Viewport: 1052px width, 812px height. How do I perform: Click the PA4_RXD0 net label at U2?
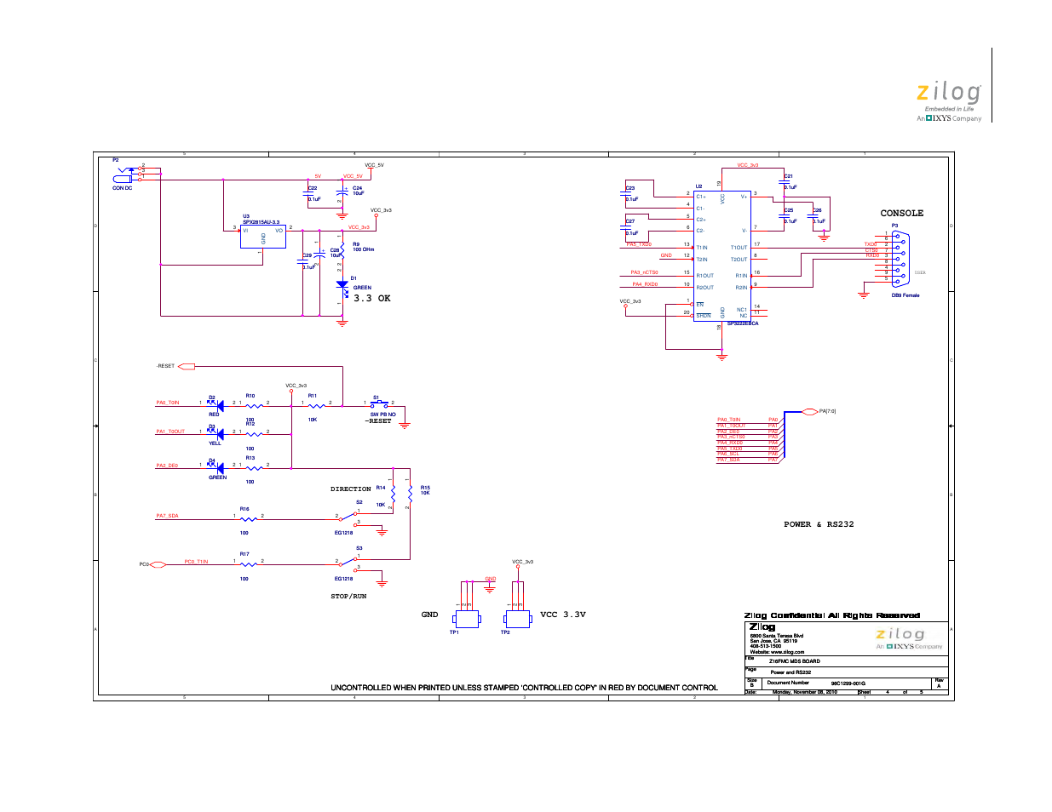(645, 284)
